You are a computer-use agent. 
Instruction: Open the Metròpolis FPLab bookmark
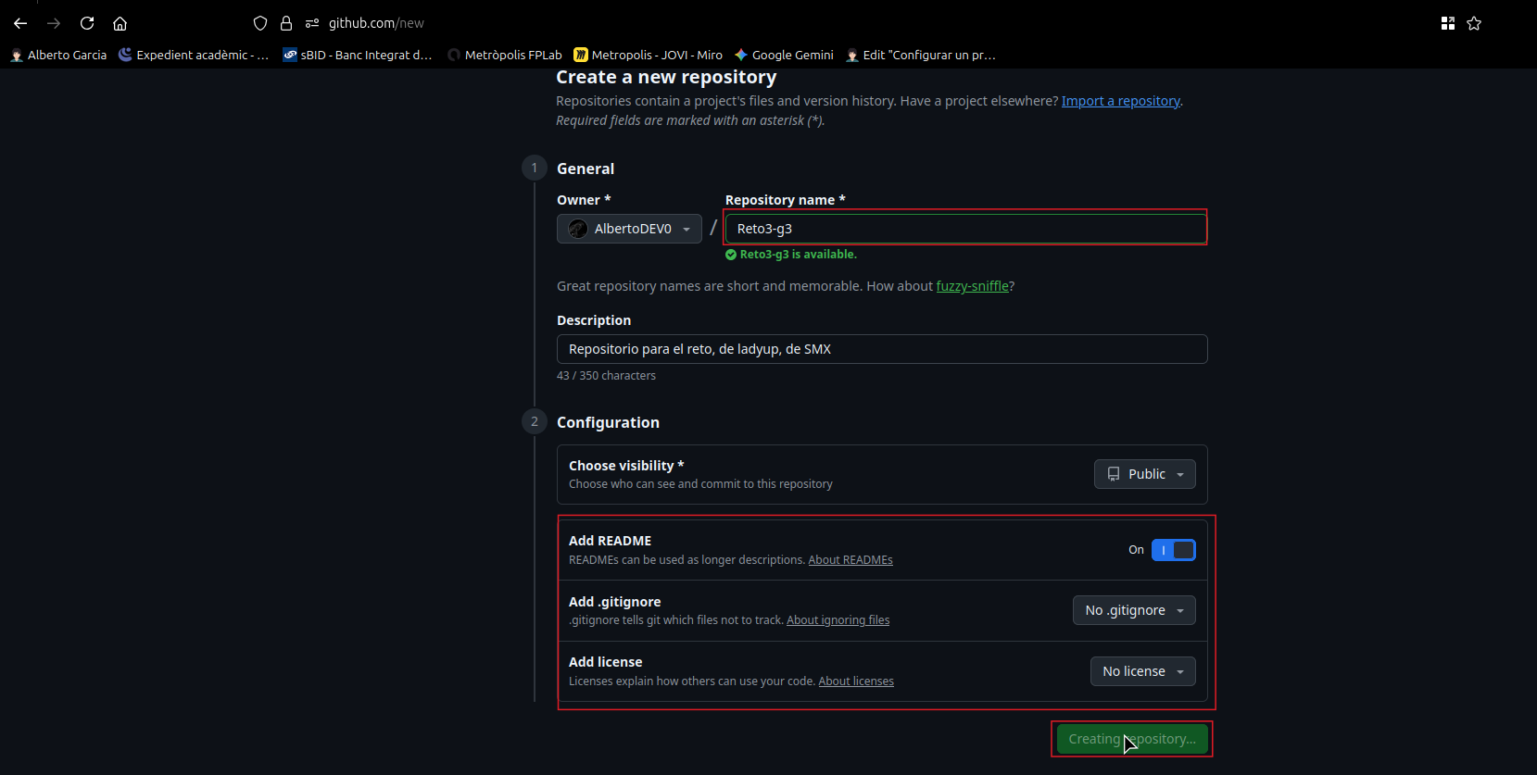point(505,55)
